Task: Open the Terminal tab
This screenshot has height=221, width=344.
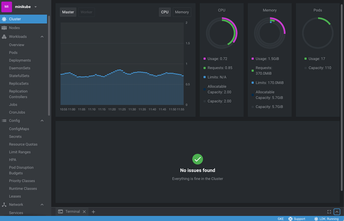Action: click(72, 212)
